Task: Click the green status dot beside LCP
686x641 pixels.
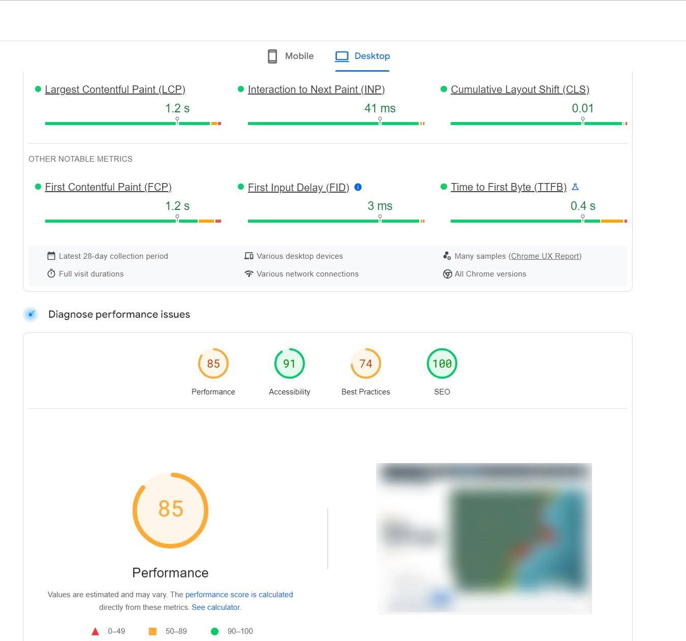Action: coord(38,89)
